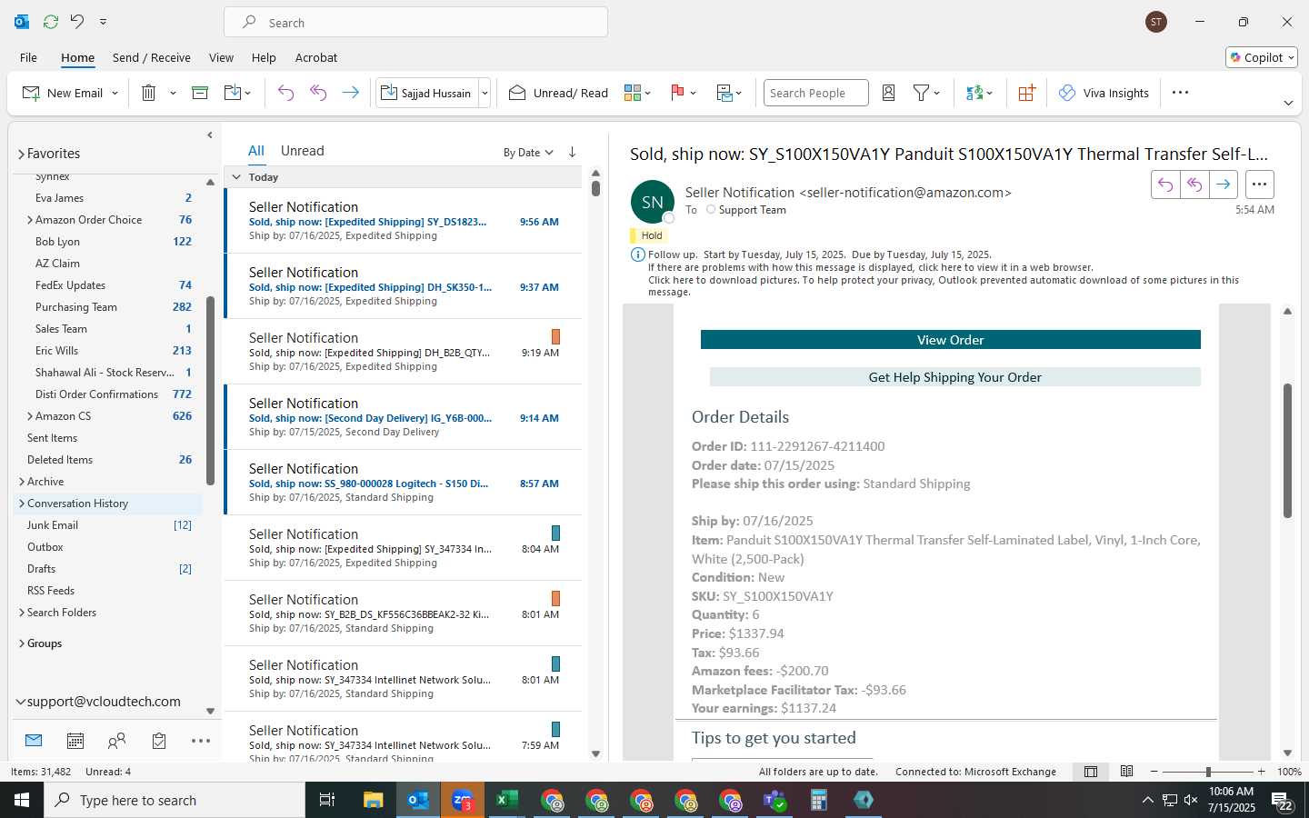Click the top Search box
Viewport: 1309px width, 818px height.
pos(415,22)
